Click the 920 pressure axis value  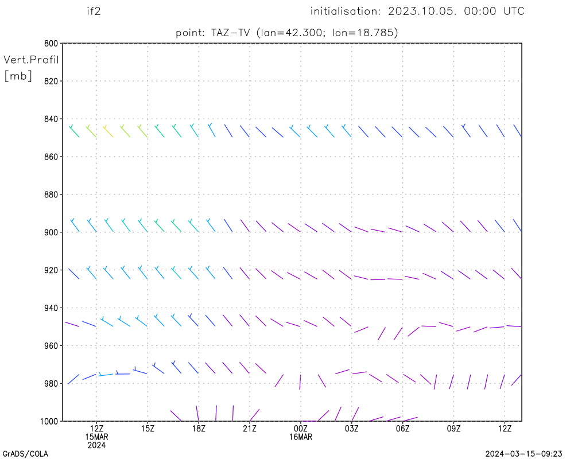[x=51, y=270]
